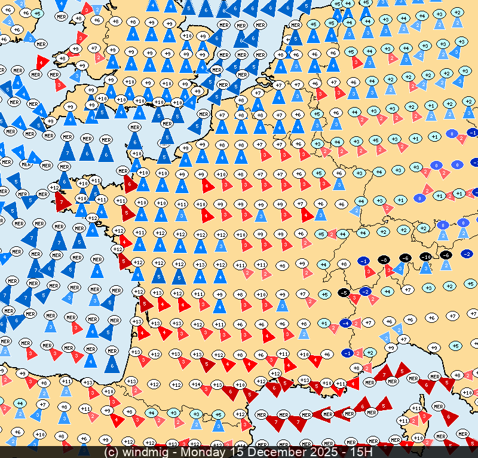Select the dark red 6 arrow near Normandy coast
The image size is (478, 458).
(130, 183)
